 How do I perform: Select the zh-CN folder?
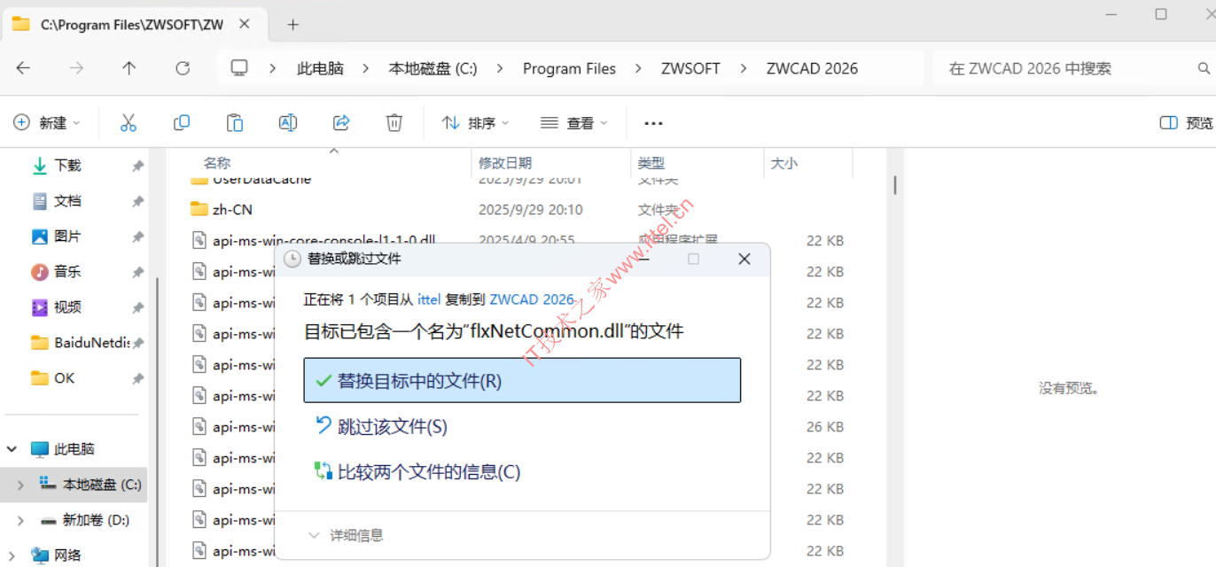[x=232, y=210]
